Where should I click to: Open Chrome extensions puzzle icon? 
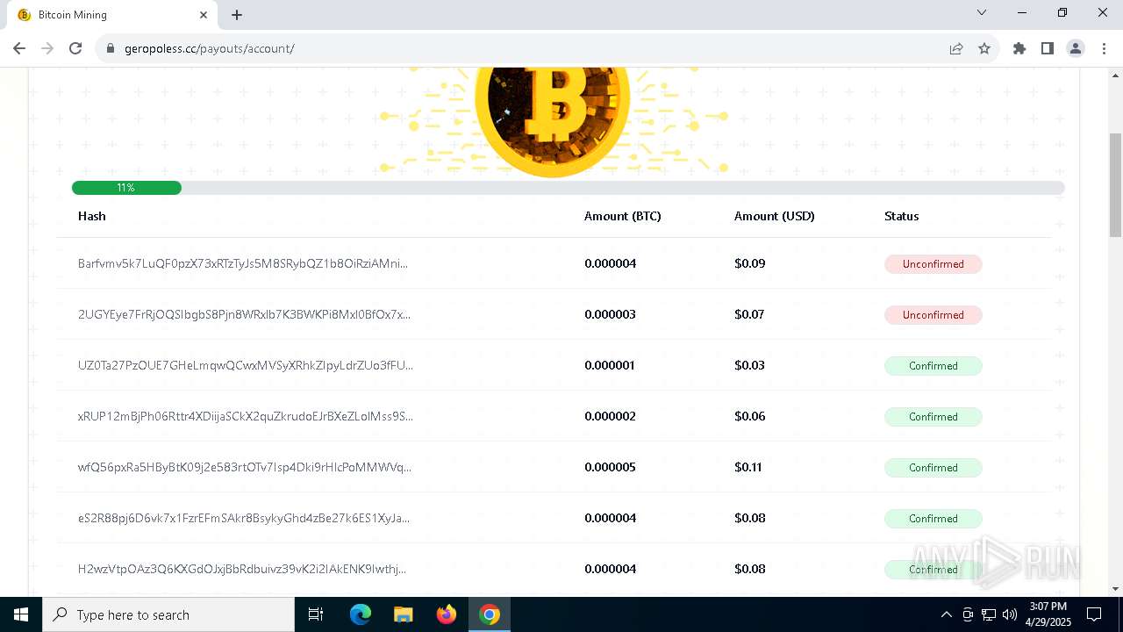[x=1019, y=48]
